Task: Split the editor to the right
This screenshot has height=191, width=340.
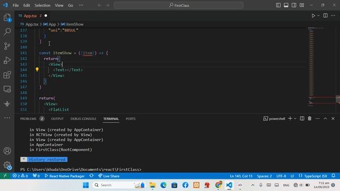Action: 325,15
